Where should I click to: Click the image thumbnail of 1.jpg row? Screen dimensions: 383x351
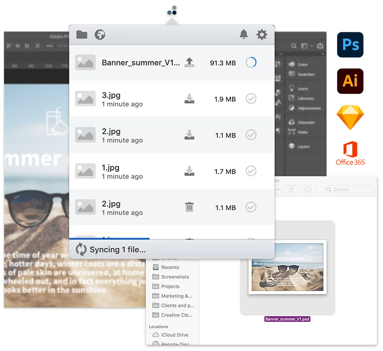click(x=85, y=171)
